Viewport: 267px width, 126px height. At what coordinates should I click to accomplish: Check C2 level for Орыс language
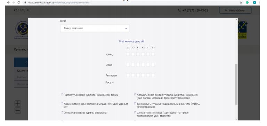(153, 65)
